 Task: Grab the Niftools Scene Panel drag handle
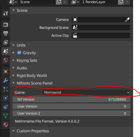pos(129,83)
